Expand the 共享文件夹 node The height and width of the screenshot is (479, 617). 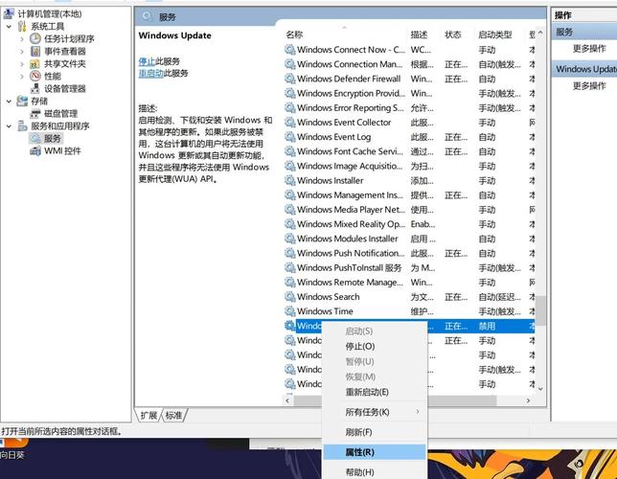coord(22,64)
